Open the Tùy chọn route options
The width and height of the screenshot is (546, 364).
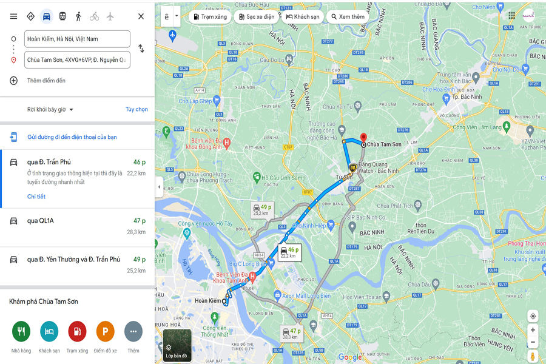tap(136, 109)
